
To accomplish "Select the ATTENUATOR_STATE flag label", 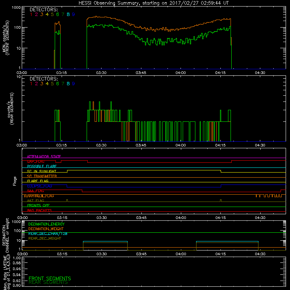I will [44, 157].
